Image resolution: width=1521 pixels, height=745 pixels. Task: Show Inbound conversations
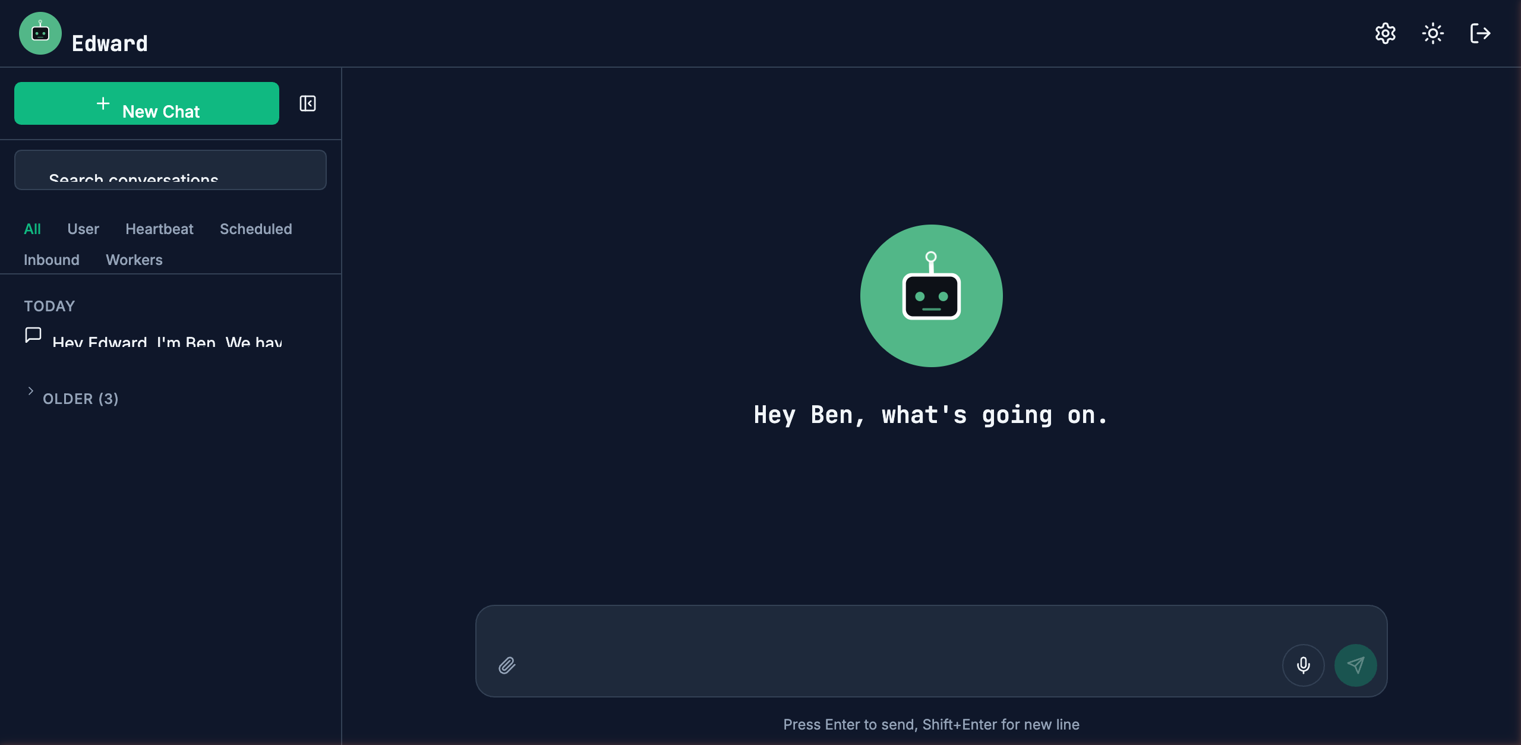52,260
